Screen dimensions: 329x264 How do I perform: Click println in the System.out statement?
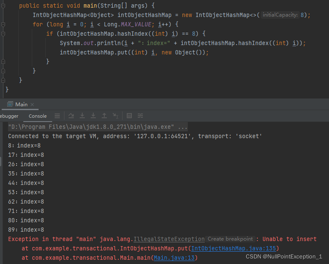[109, 43]
